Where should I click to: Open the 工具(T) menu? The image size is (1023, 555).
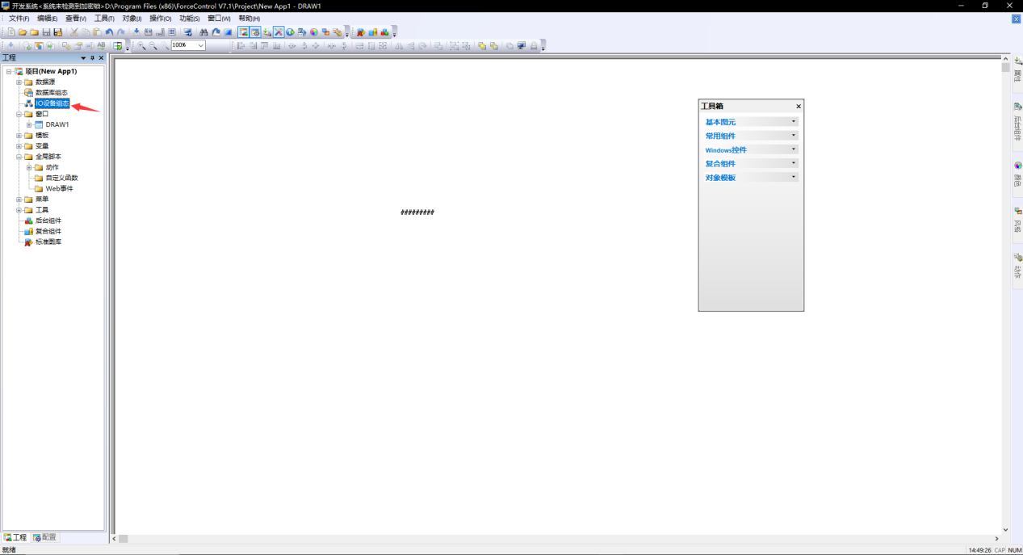tap(104, 18)
